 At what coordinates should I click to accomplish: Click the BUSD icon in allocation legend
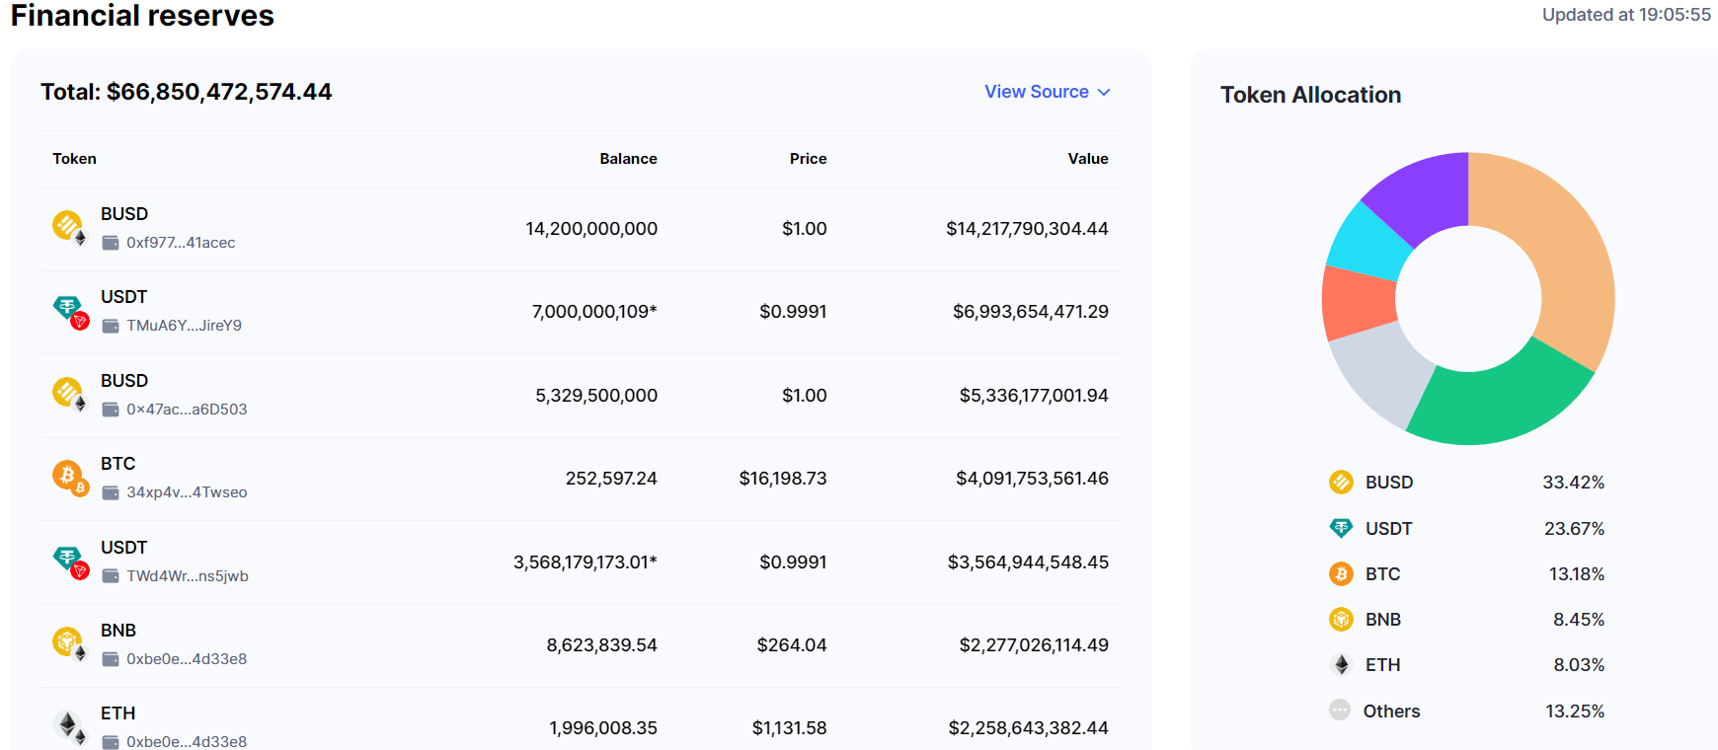click(1341, 482)
